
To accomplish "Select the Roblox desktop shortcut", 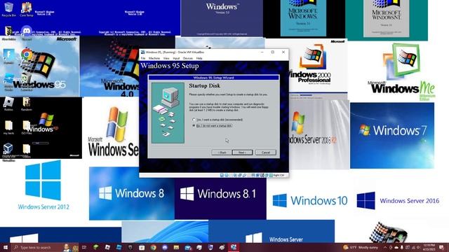I will [x=8, y=104].
